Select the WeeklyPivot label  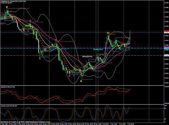click(98, 50)
